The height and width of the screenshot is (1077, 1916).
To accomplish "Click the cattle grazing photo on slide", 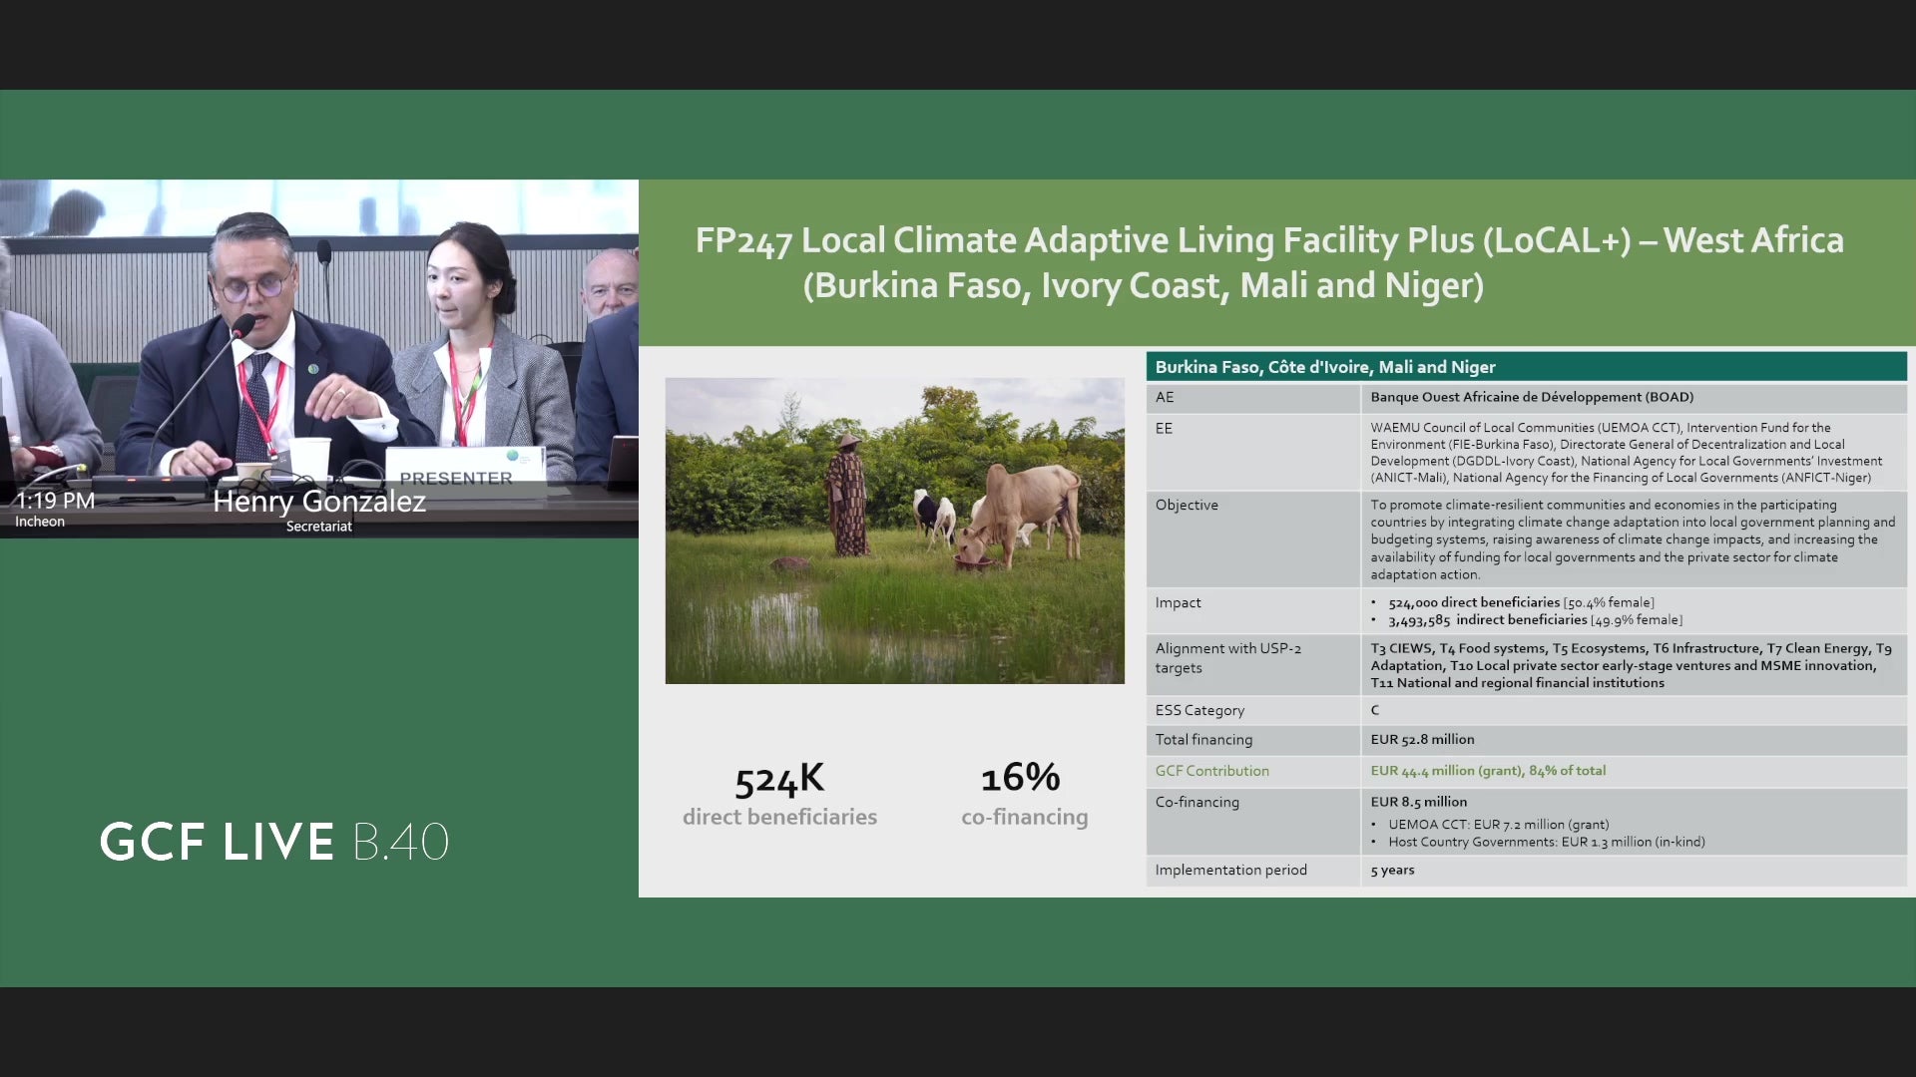I will point(894,531).
